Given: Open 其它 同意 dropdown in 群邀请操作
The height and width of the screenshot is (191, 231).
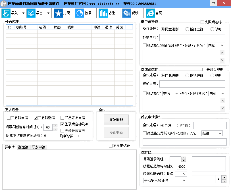Looking at the screenshot, I should click(x=217, y=94).
